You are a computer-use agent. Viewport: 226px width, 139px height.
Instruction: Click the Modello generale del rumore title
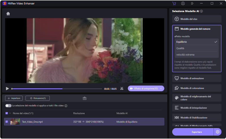195,29
